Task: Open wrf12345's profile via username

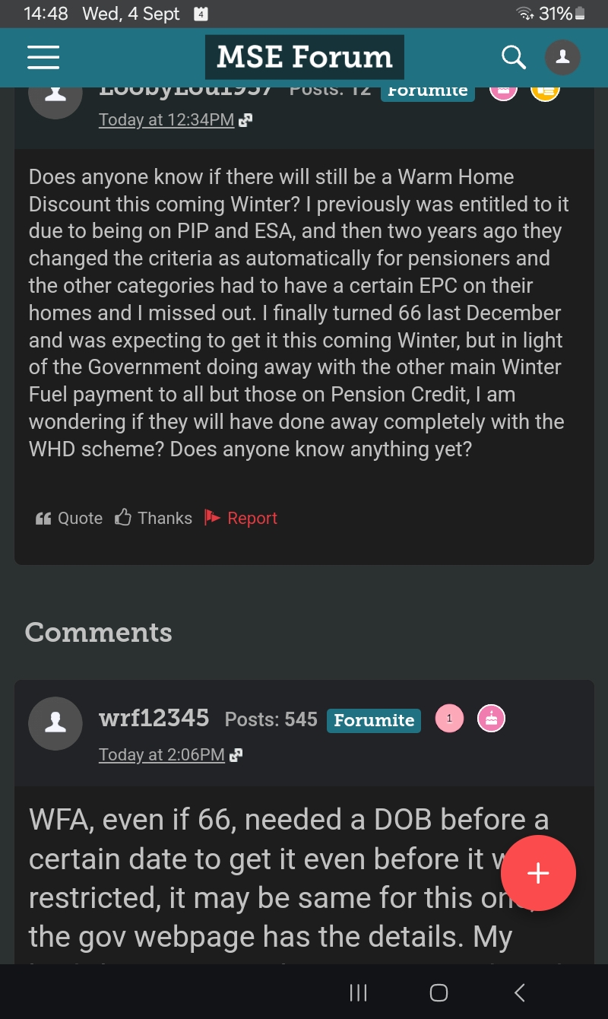Action: point(154,718)
